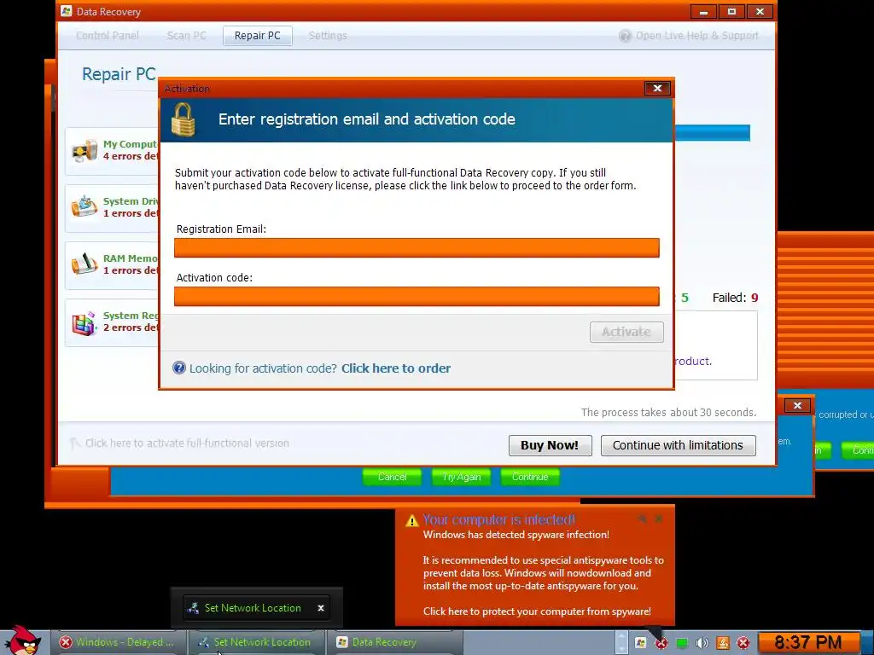874x655 pixels.
Task: Maximize the Data Recovery window
Action: pos(731,12)
